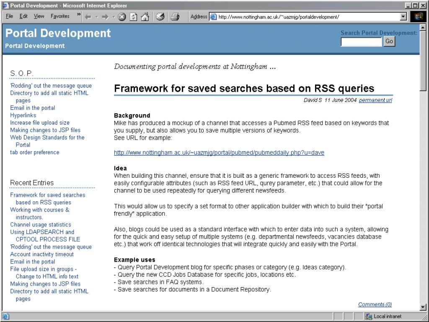Click the 'Framework for saved searches based on RSS queries' heading
The width and height of the screenshot is (429, 322).
pos(244,88)
